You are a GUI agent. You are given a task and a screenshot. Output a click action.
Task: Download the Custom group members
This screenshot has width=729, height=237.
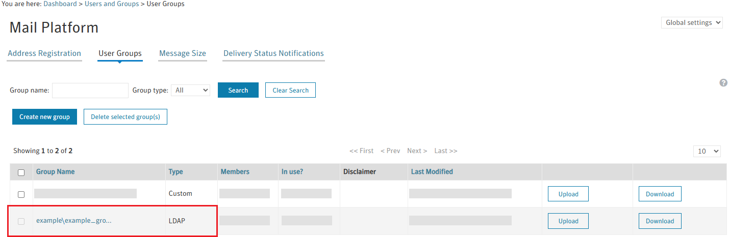660,194
